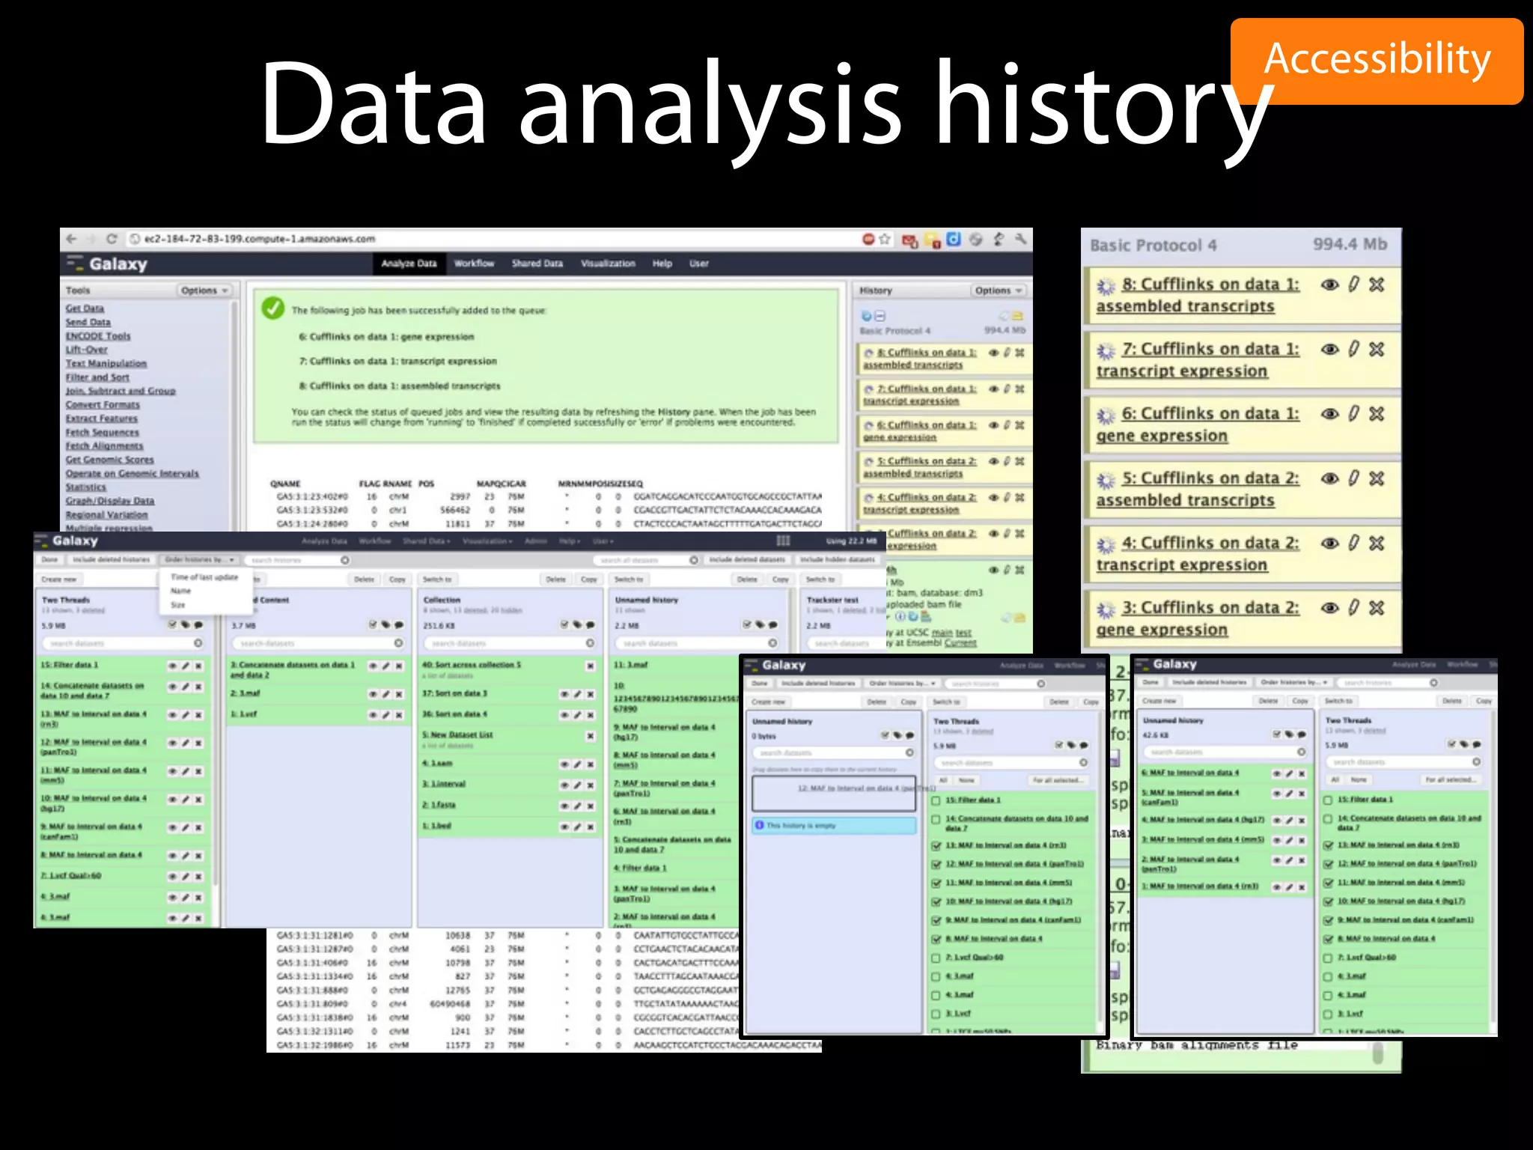Open tags icon in 251.6 KB Collection history
Viewport: 1533px width, 1150px height.
pos(577,624)
